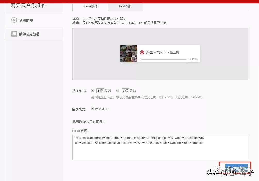This screenshot has width=259, height=181.
Task: Click the 278 width value input field
Action: point(125,90)
